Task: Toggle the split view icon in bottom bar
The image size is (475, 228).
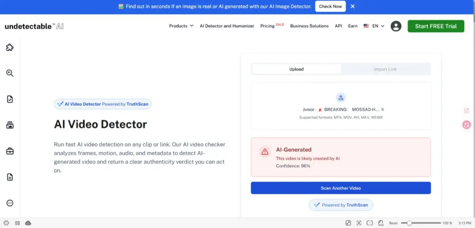Action: tap(370, 223)
